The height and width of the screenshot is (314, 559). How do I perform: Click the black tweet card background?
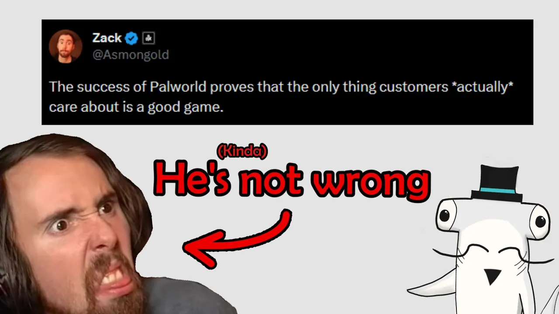pyautogui.click(x=287, y=72)
